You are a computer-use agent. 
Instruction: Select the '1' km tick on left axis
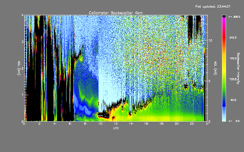pos(23,95)
